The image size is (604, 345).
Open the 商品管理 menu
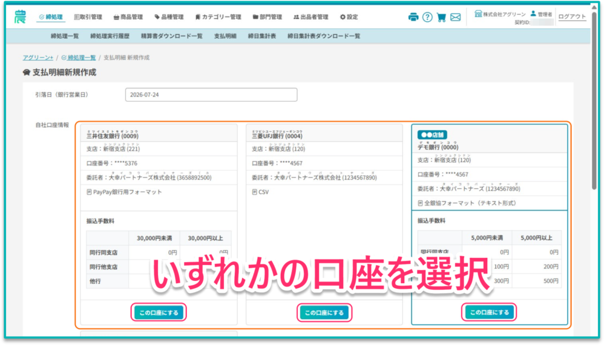click(x=128, y=17)
